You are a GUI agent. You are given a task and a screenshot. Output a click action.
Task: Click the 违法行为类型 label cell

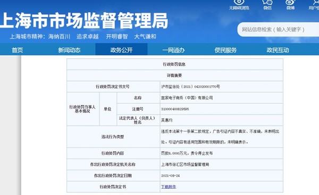(x=113, y=137)
